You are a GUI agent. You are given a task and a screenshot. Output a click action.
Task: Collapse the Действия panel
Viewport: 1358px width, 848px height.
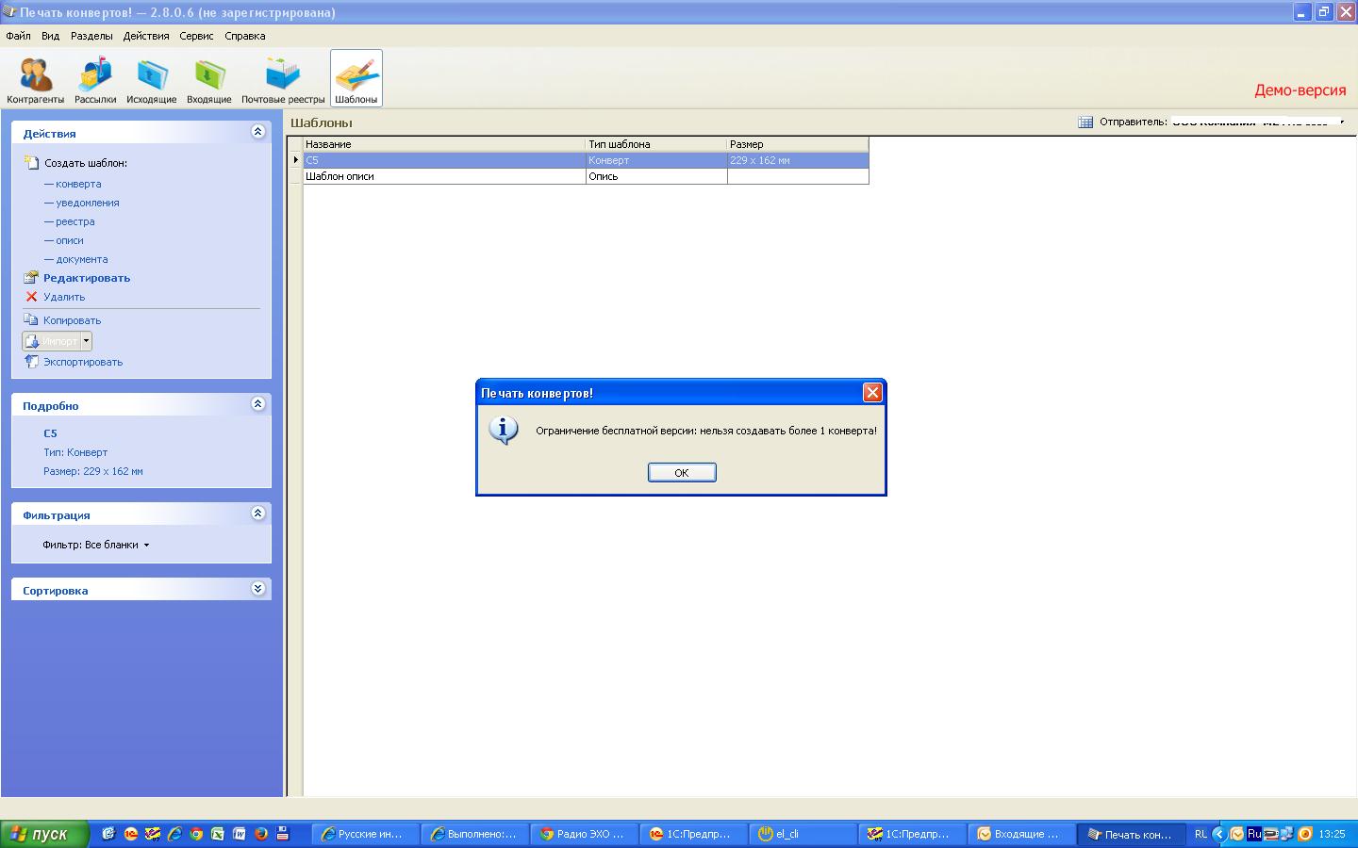tap(257, 132)
